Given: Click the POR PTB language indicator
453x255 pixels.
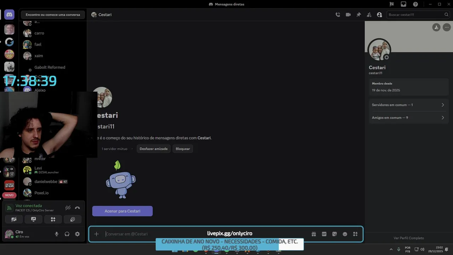Looking at the screenshot, I should tap(407, 249).
